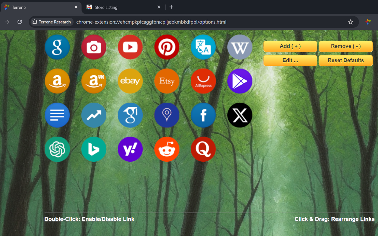Image resolution: width=378 pixels, height=236 pixels.
Task: Select the Yahoo icon
Action: coord(130,149)
